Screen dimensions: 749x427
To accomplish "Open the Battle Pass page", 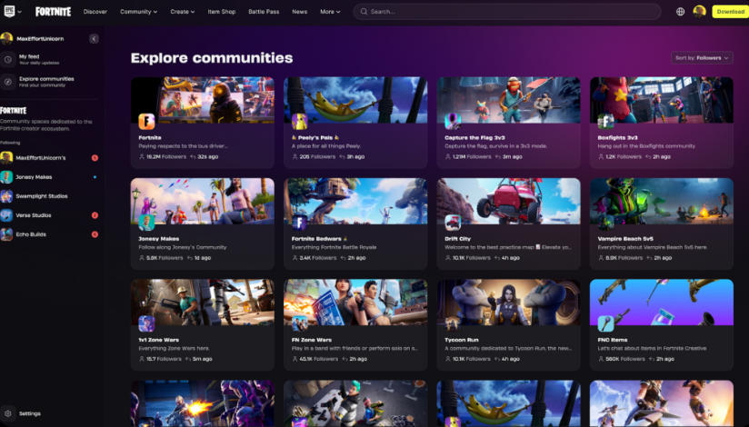I will [264, 12].
